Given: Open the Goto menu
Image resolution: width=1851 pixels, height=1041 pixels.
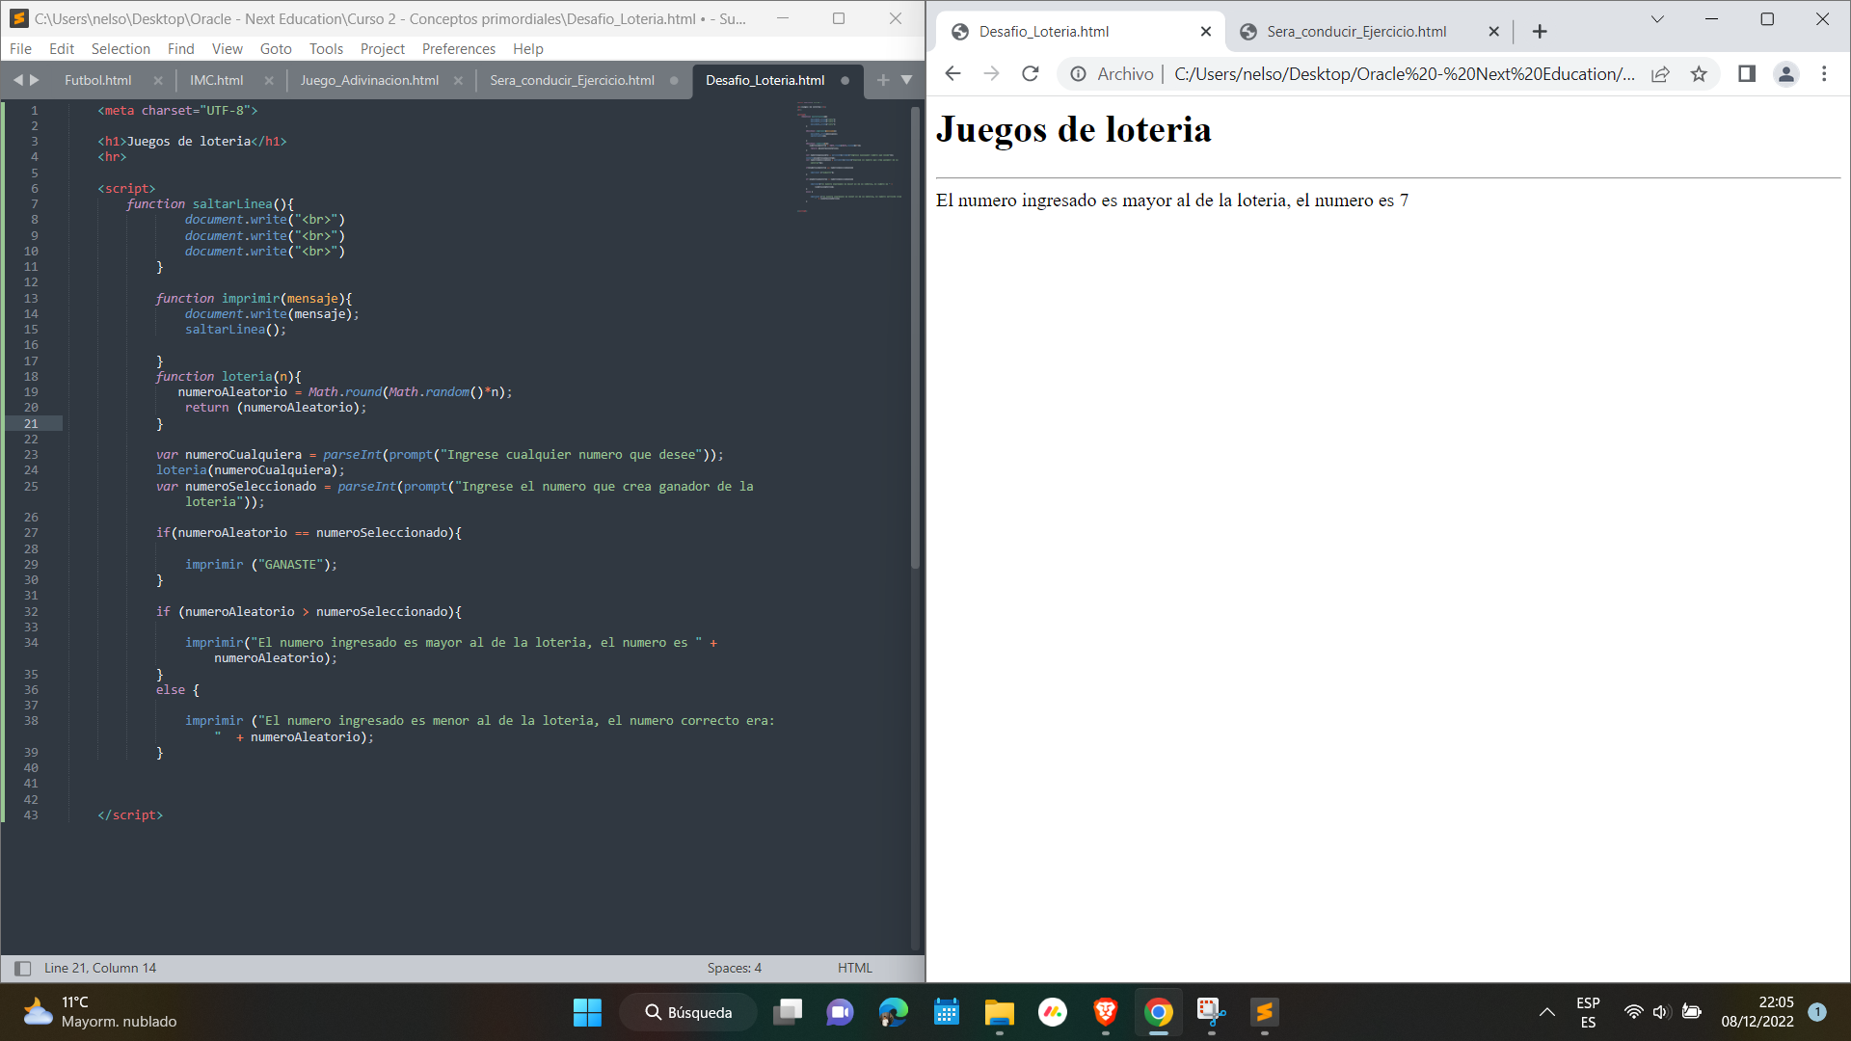Looking at the screenshot, I should point(276,48).
